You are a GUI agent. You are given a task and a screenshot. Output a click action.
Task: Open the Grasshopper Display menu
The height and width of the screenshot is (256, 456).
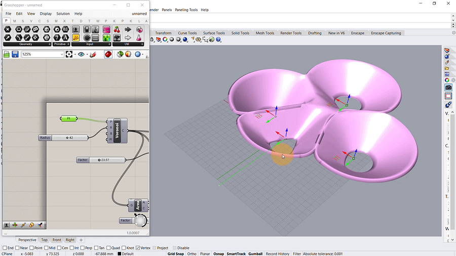(x=46, y=14)
